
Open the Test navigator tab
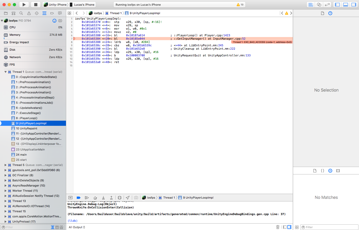tap(37, 13)
